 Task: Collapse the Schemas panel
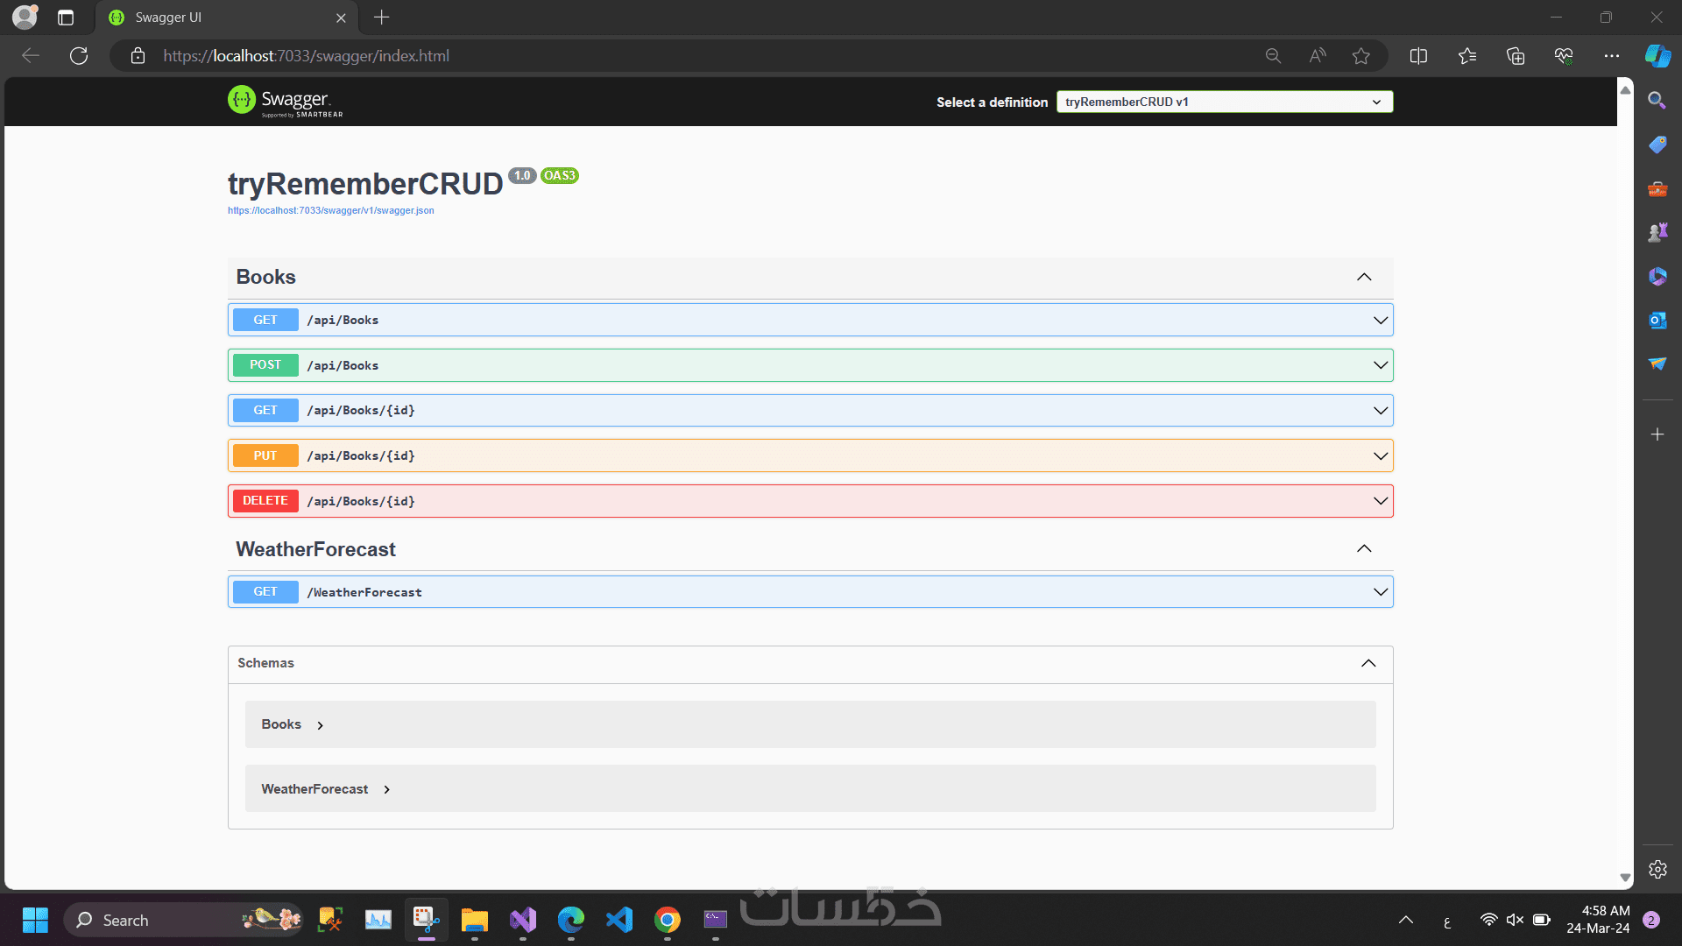(x=1368, y=663)
